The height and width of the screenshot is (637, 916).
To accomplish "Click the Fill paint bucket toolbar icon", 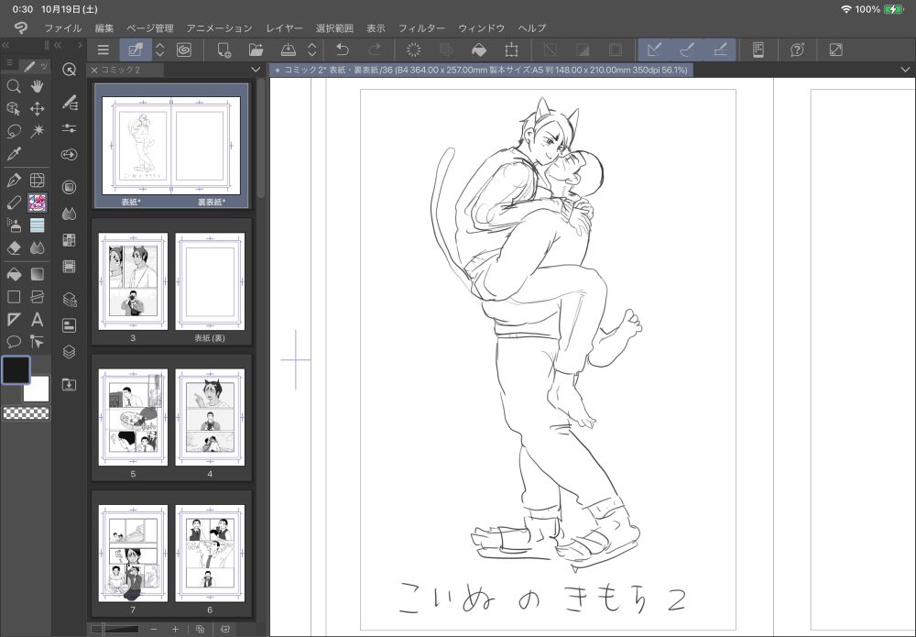I will (478, 50).
